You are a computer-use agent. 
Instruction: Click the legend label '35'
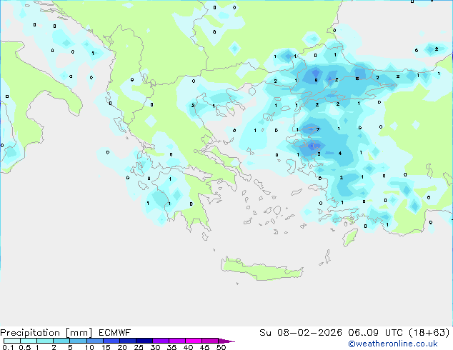(171, 347)
